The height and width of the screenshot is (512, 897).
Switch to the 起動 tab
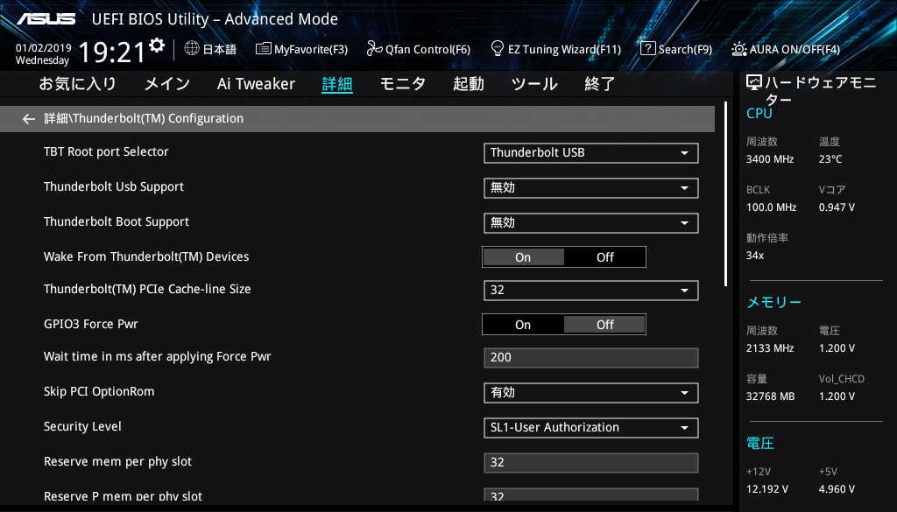469,84
